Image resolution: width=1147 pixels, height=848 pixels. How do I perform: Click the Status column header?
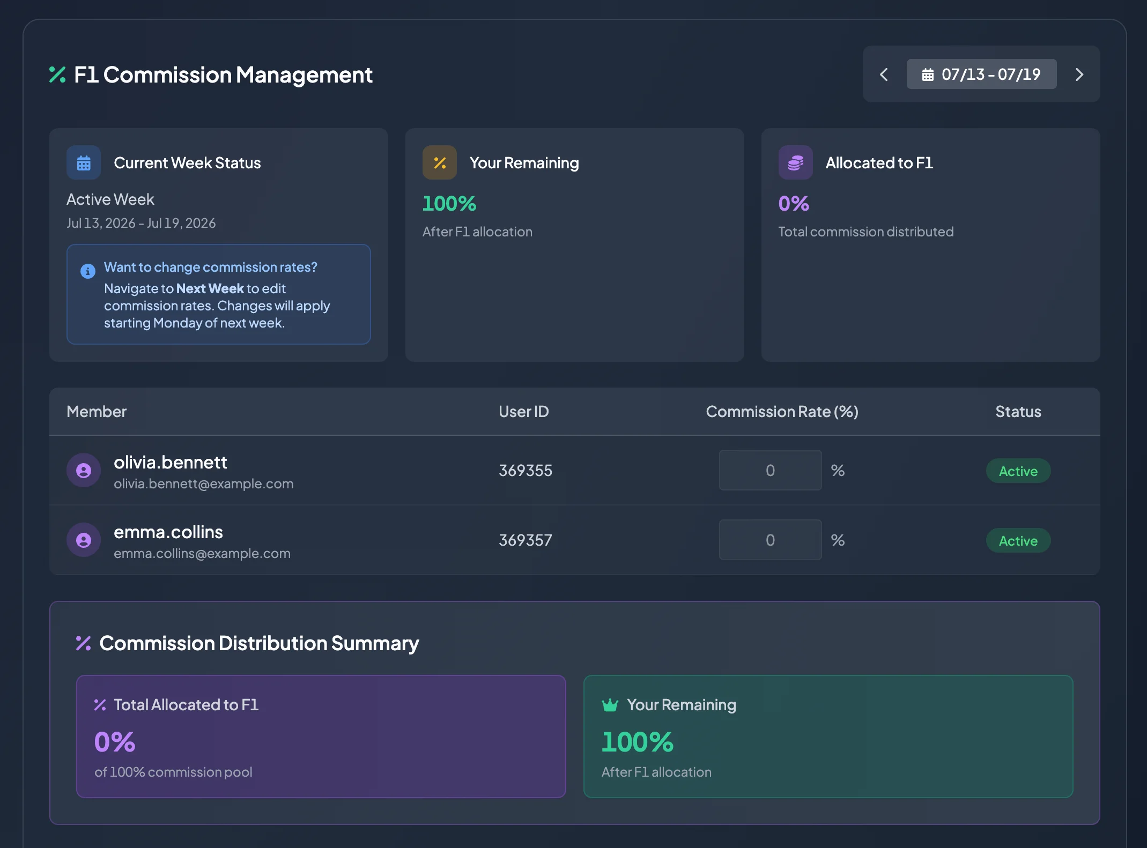pos(1018,412)
